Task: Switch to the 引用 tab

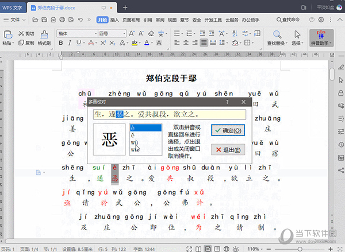Action: click(x=148, y=20)
